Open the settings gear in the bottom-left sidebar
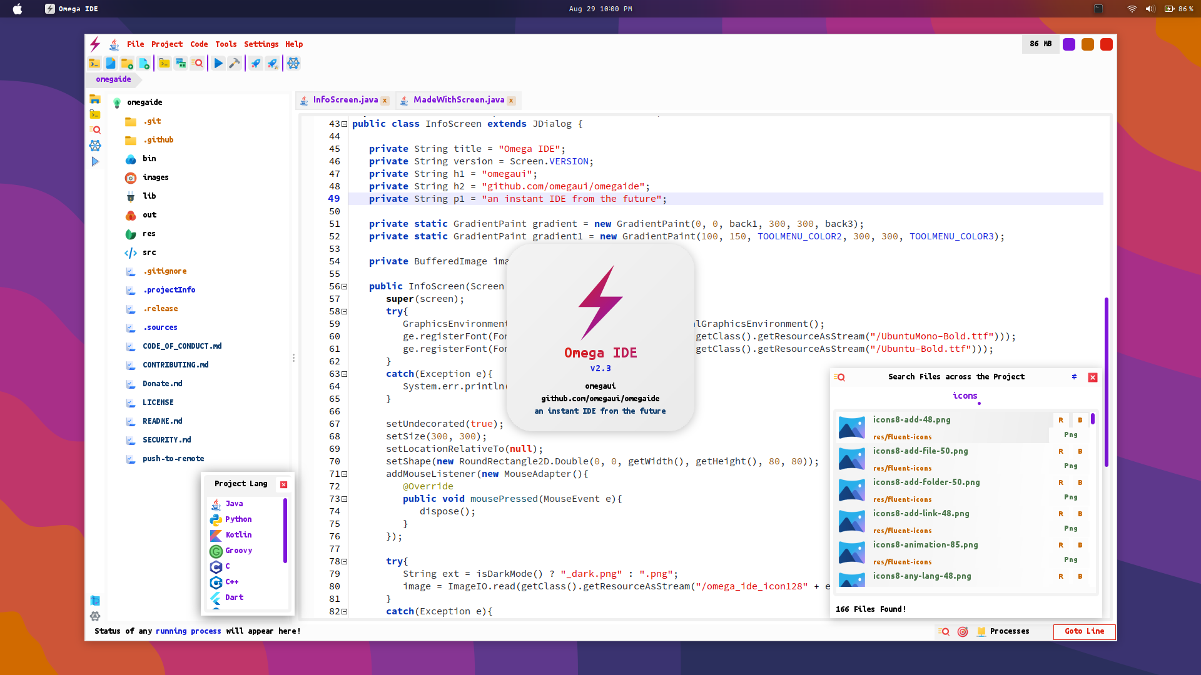Viewport: 1201px width, 675px height. click(96, 617)
